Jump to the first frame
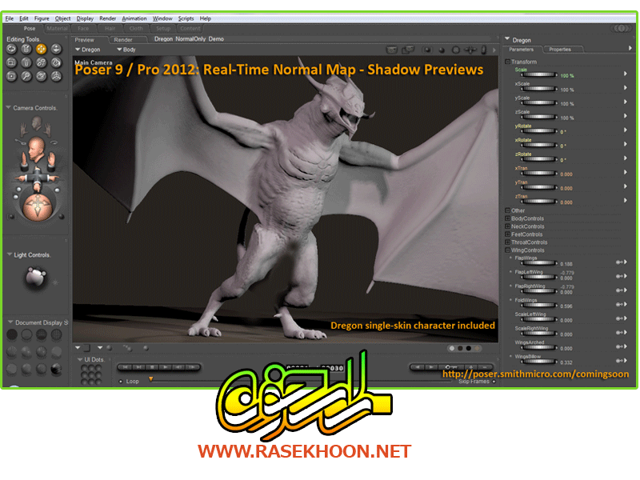This screenshot has width=640, height=480. click(x=126, y=367)
